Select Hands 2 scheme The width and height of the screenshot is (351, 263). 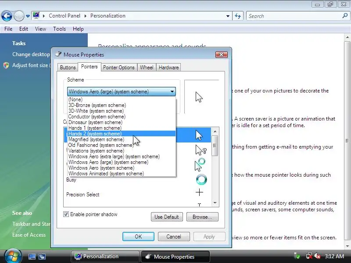122,134
